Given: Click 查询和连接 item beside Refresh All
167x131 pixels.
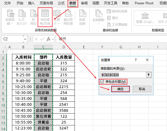Looking at the screenshot, I should (117, 11).
